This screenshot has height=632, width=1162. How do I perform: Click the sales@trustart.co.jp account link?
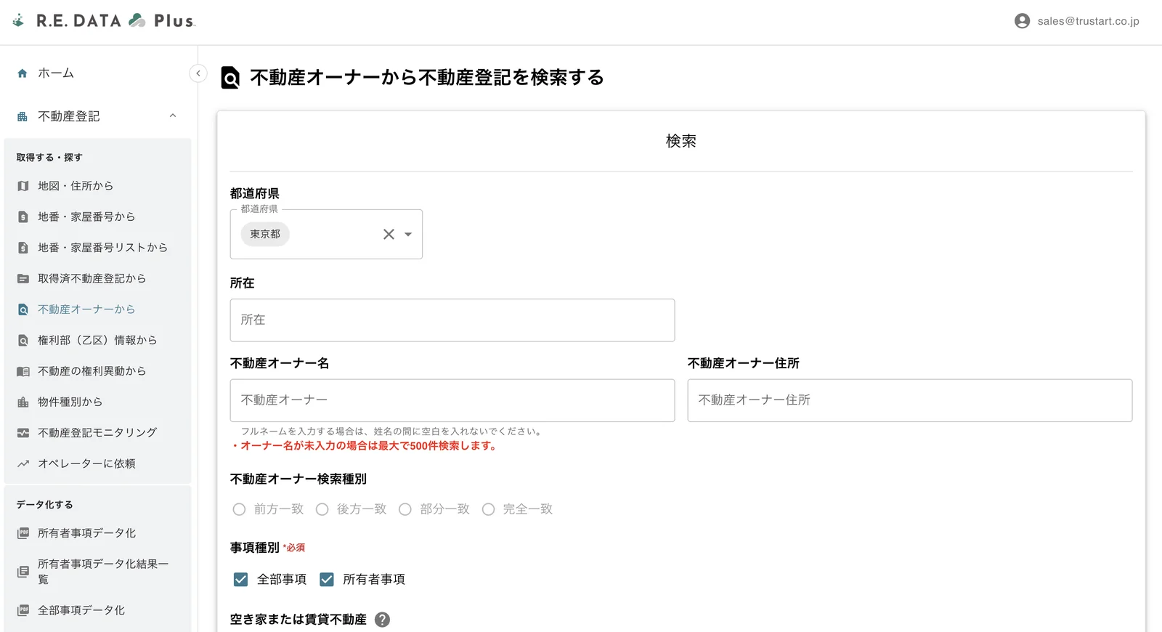[x=1088, y=21]
